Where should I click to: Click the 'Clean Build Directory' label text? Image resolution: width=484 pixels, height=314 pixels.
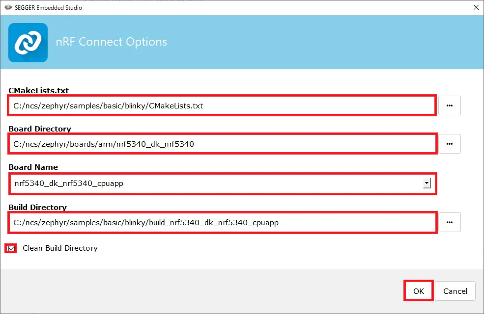pos(60,248)
